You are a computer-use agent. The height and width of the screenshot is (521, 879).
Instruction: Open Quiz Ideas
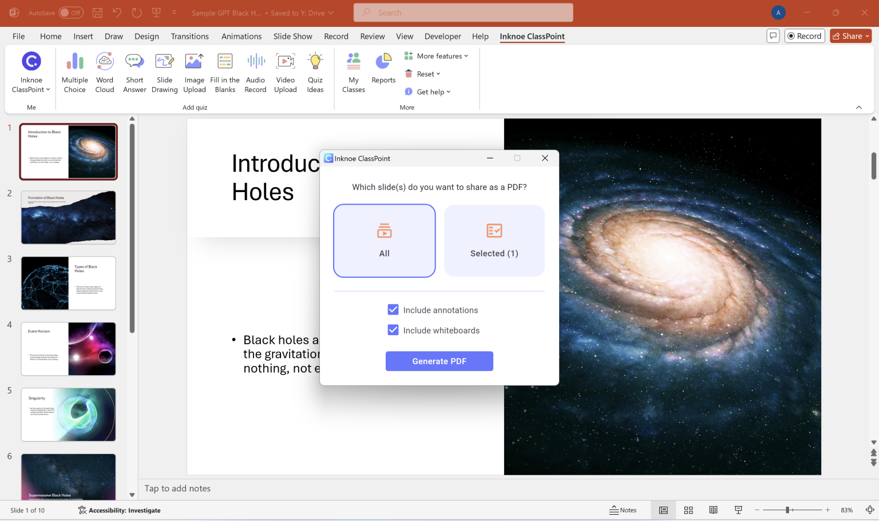pyautogui.click(x=315, y=71)
